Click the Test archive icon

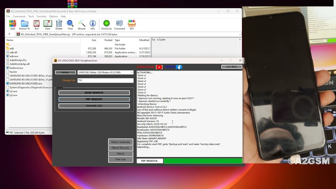36,25
